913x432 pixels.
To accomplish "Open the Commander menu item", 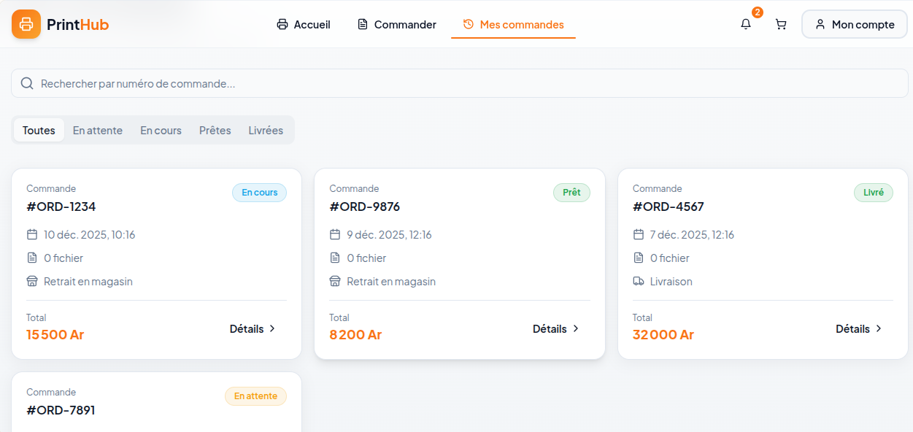I will 396,24.
